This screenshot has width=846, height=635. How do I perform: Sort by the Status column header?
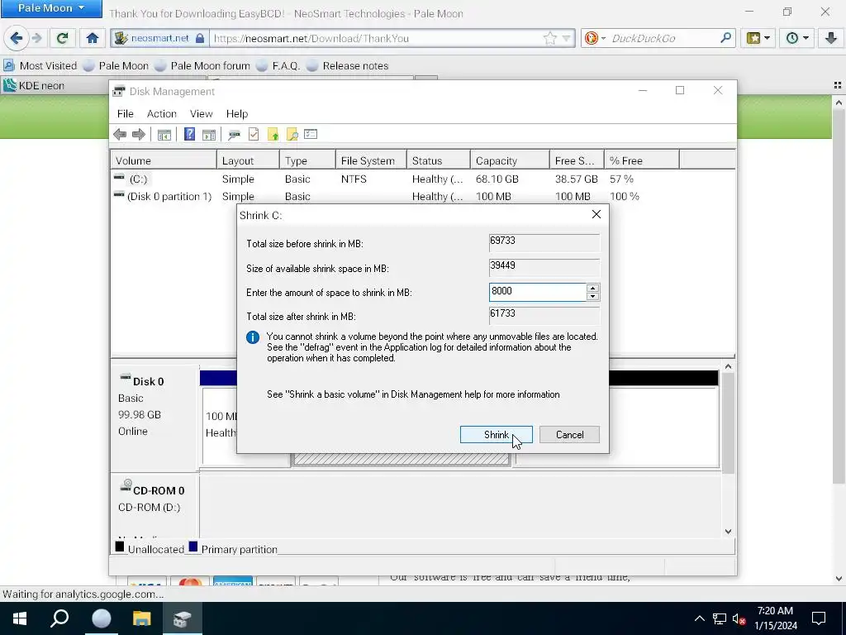(x=438, y=160)
